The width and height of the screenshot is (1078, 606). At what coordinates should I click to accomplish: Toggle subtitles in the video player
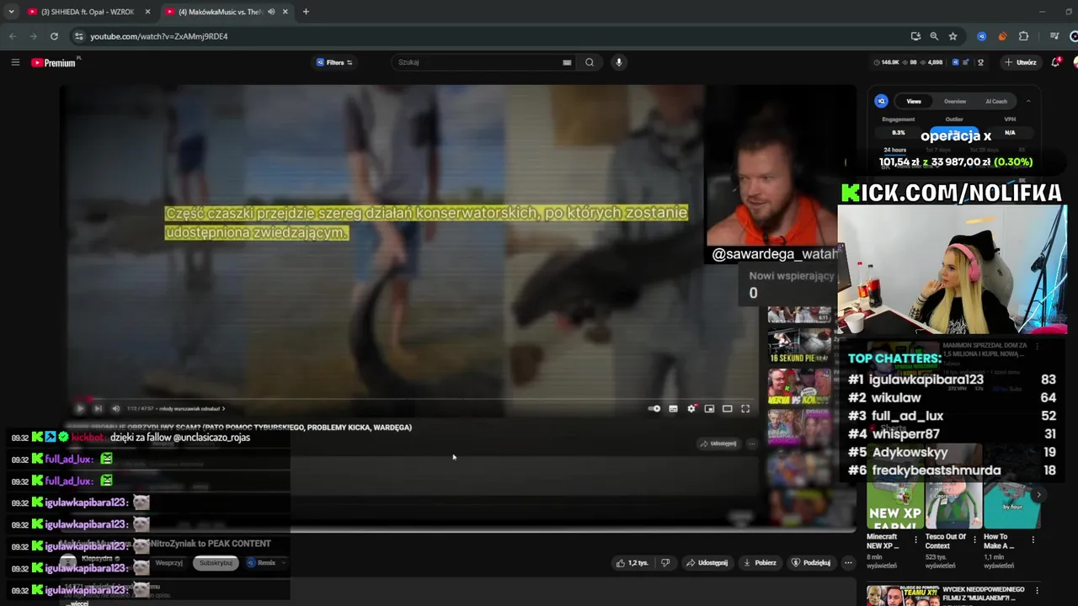pyautogui.click(x=673, y=409)
